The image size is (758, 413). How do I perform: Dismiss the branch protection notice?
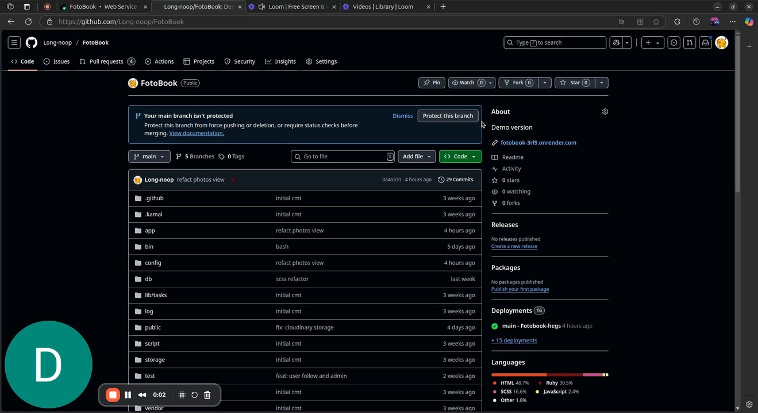403,116
